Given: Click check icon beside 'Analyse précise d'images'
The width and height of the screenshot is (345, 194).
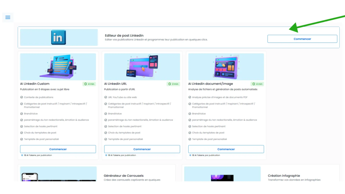Looking at the screenshot, I should pyautogui.click(x=190, y=97).
